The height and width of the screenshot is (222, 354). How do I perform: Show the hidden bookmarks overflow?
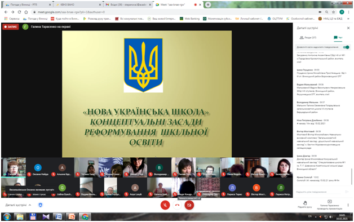point(348,19)
